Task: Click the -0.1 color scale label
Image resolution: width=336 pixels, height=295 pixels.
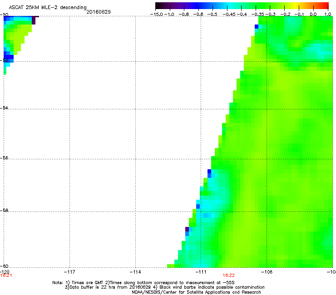Action: tap(299, 15)
